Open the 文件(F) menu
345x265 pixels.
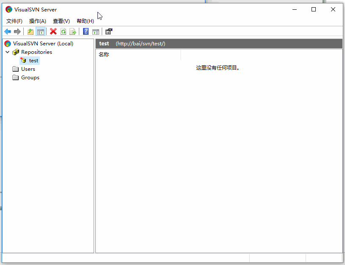click(x=14, y=21)
